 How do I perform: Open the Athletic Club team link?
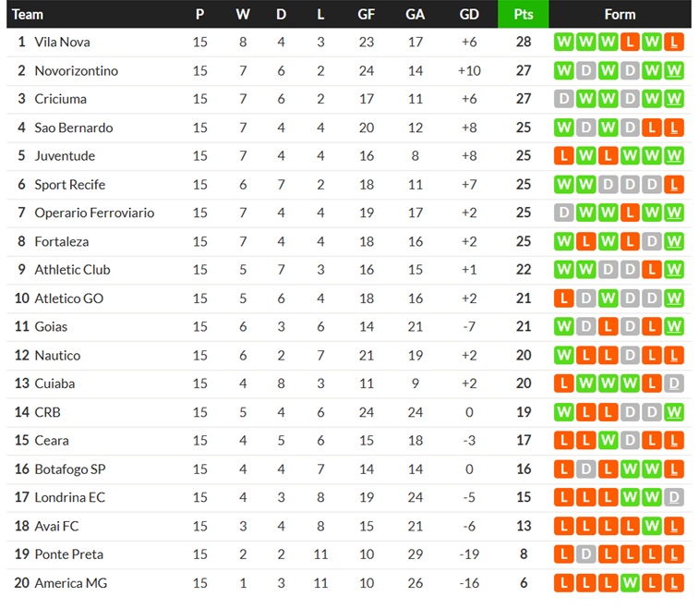(x=72, y=270)
